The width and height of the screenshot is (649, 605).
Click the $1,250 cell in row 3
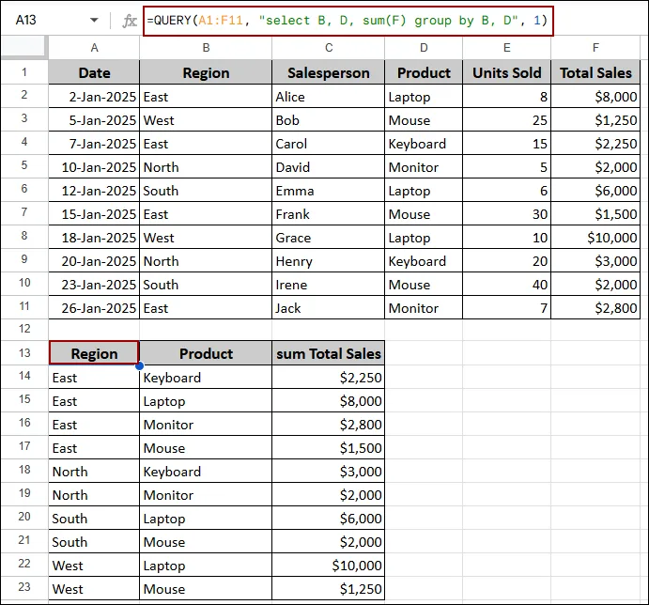pyautogui.click(x=595, y=120)
